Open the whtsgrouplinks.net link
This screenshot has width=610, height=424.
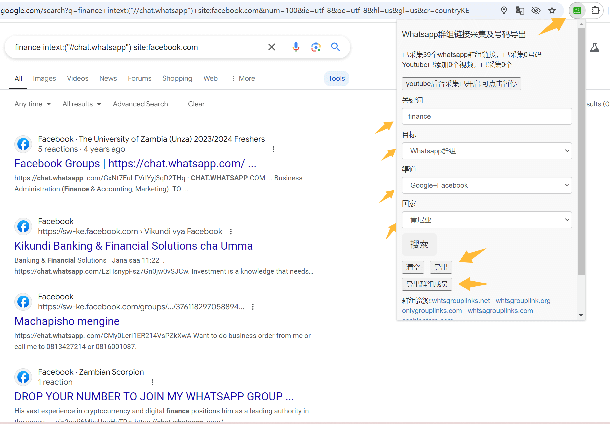coord(461,301)
